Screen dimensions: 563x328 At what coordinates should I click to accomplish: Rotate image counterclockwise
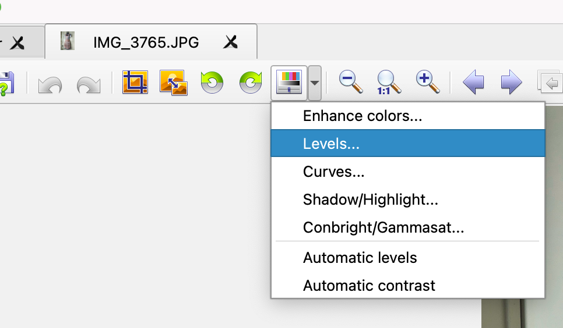[x=212, y=83]
